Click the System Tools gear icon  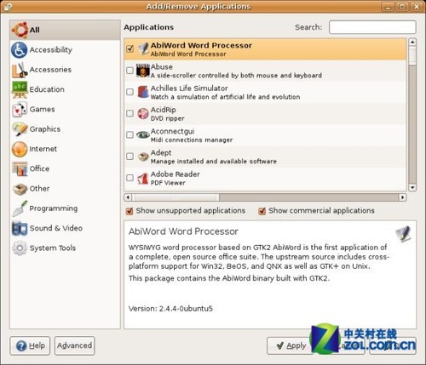pyautogui.click(x=20, y=248)
